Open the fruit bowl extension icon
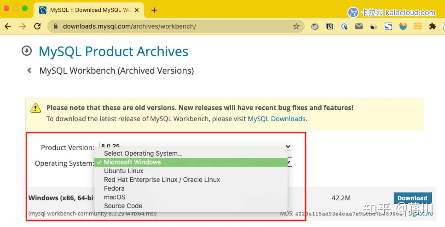This screenshot has height=227, width=445. 403,26
